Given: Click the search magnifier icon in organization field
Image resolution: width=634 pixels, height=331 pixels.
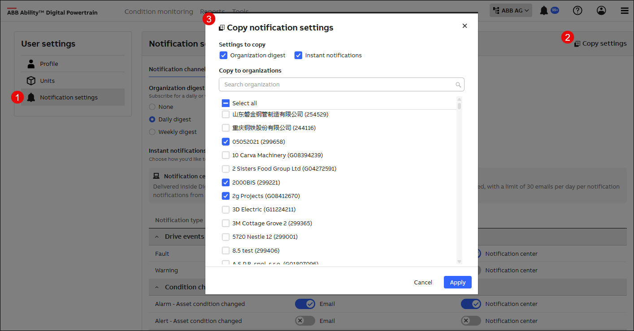Looking at the screenshot, I should (x=458, y=85).
